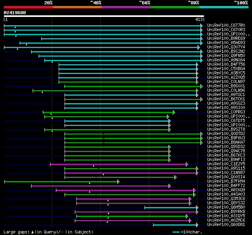Open the UniRef100_Q3M3C6 hit label
This screenshot has height=235, width=252.
pyautogui.click(x=226, y=199)
